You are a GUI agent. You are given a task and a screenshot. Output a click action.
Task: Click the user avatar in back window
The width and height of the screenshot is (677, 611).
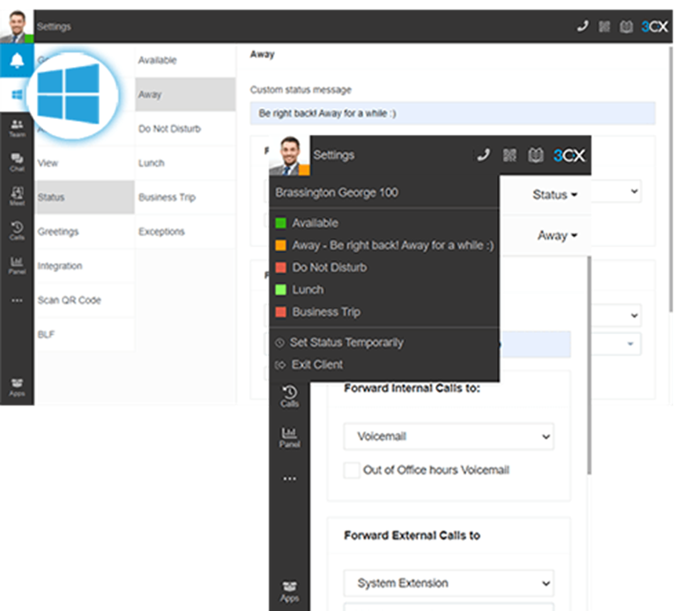[x=17, y=26]
